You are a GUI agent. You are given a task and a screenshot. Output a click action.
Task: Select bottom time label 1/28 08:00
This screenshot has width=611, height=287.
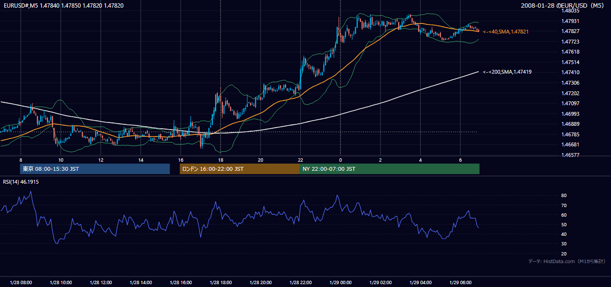21,283
